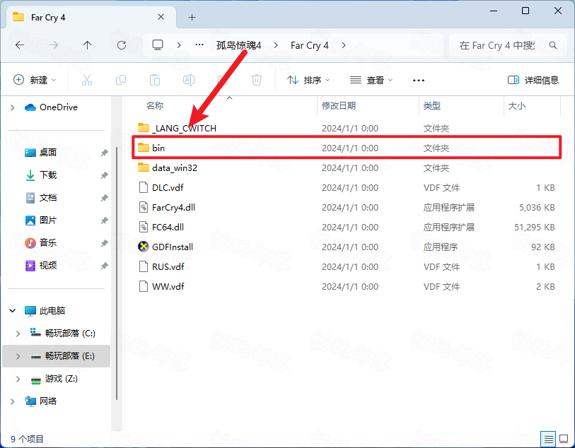This screenshot has width=575, height=448.
Task: Select OneDrive in the sidebar
Action: [x=51, y=107]
